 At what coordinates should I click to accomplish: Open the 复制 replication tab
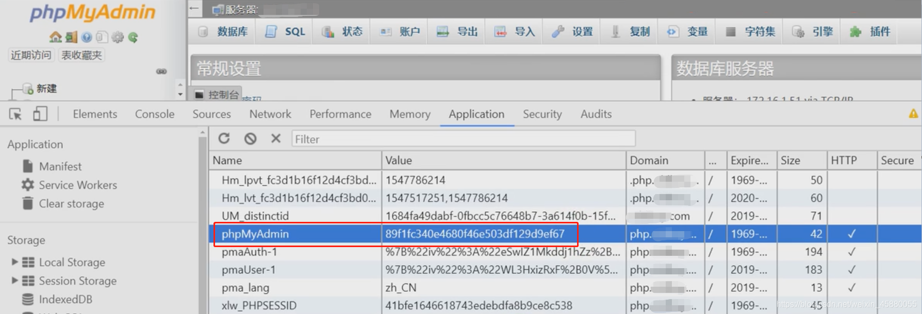[x=630, y=31]
